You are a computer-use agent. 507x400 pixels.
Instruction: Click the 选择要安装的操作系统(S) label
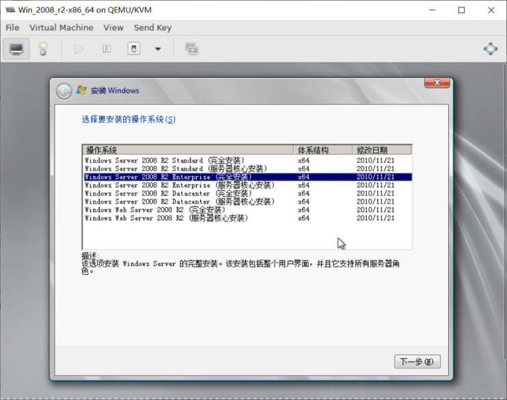(x=128, y=120)
